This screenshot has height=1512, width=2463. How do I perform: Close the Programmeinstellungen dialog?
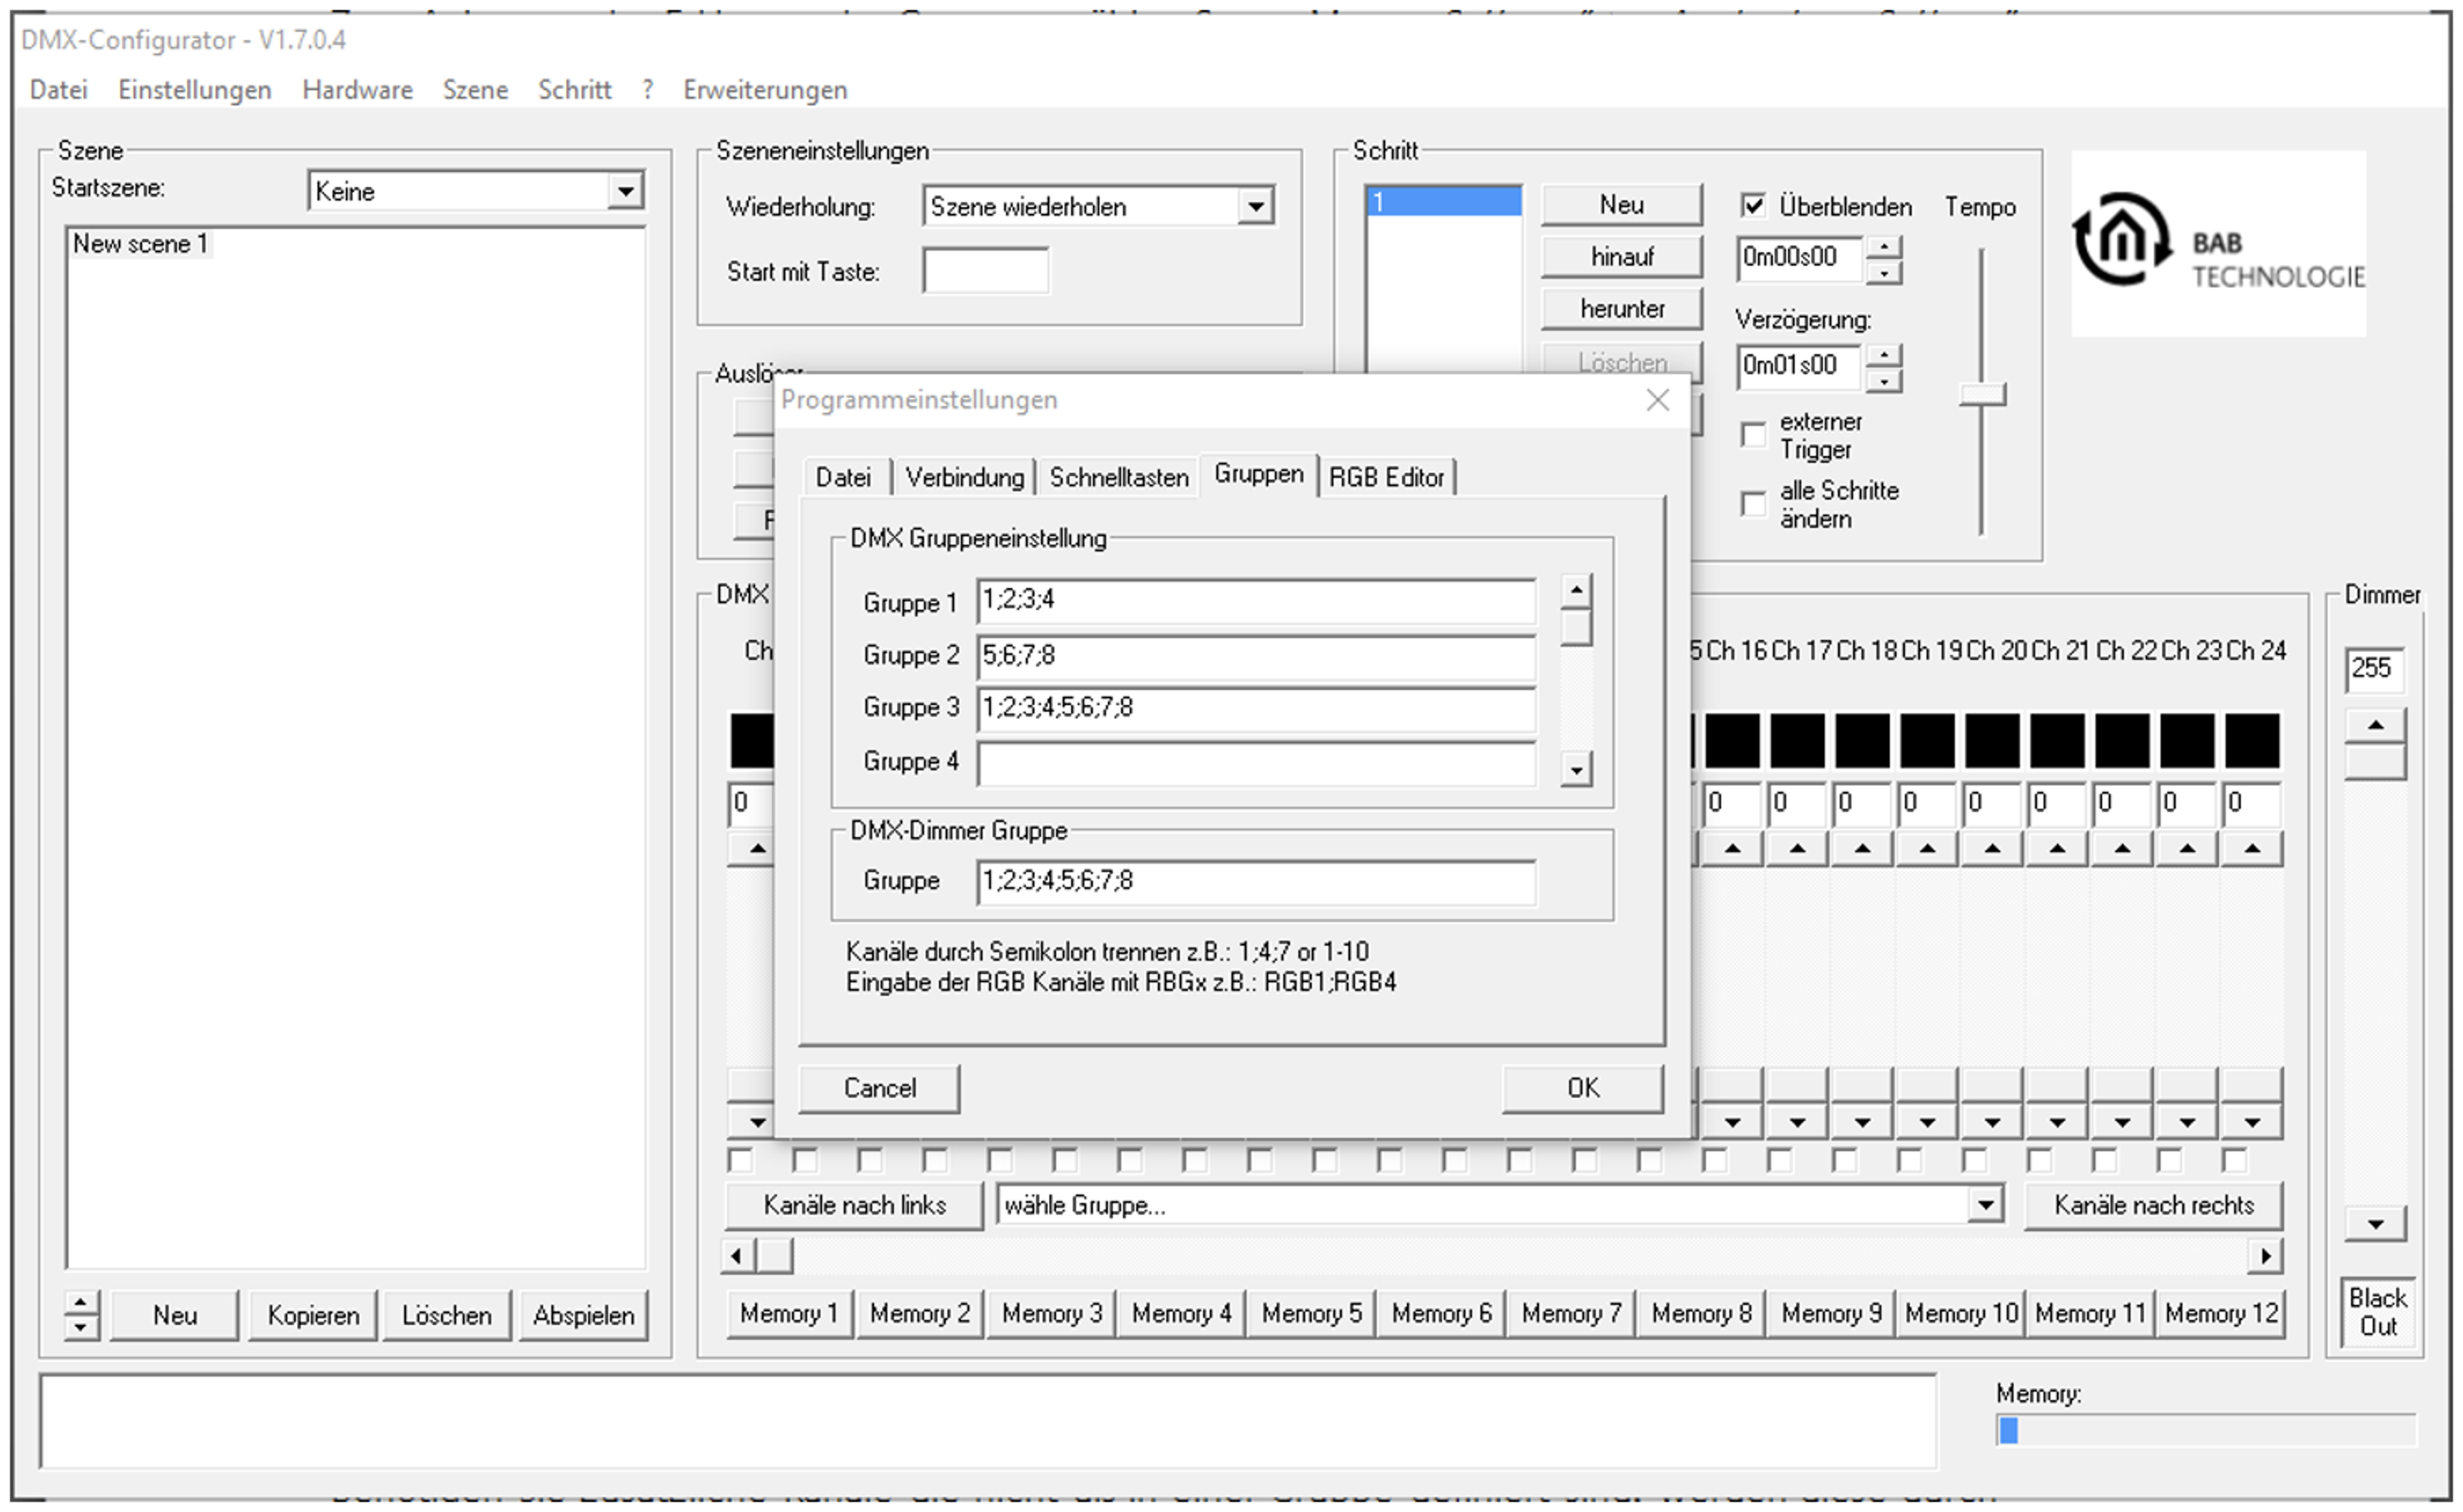(x=1657, y=400)
